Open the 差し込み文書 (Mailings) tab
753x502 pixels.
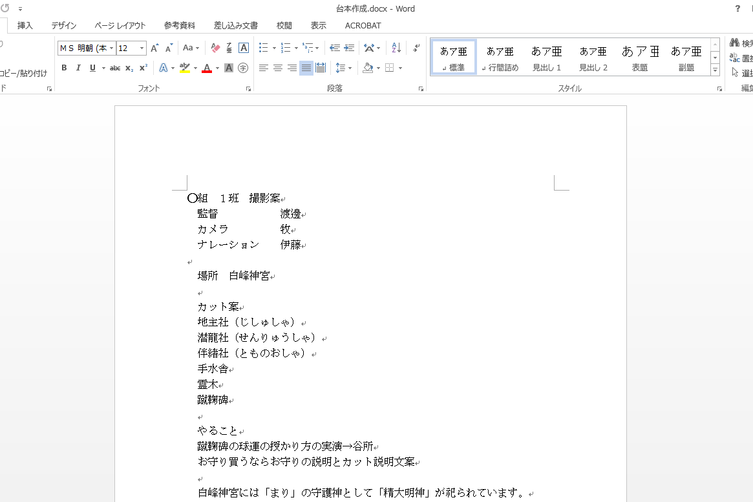pyautogui.click(x=236, y=25)
